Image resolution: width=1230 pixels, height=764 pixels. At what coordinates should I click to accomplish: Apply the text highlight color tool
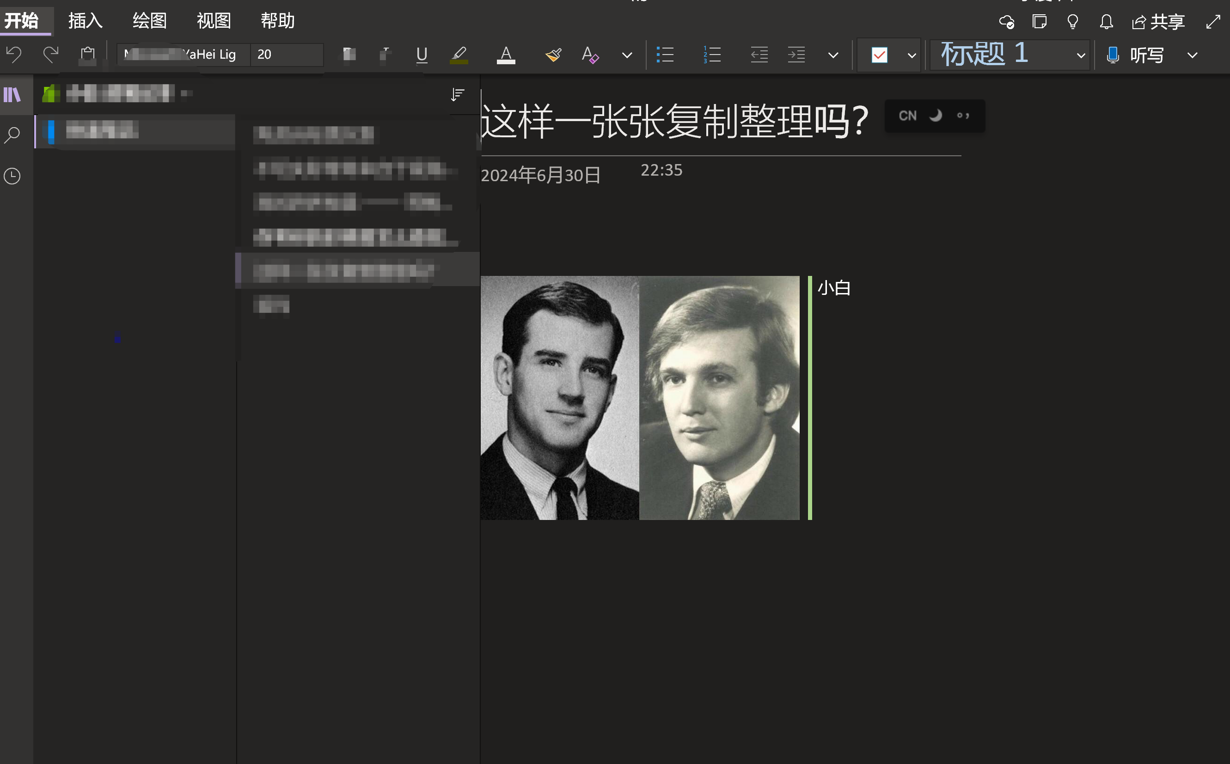pyautogui.click(x=459, y=55)
